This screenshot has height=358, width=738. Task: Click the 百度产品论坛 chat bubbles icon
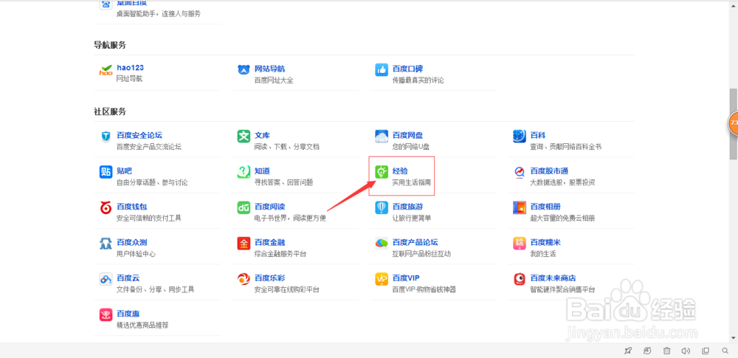point(382,244)
